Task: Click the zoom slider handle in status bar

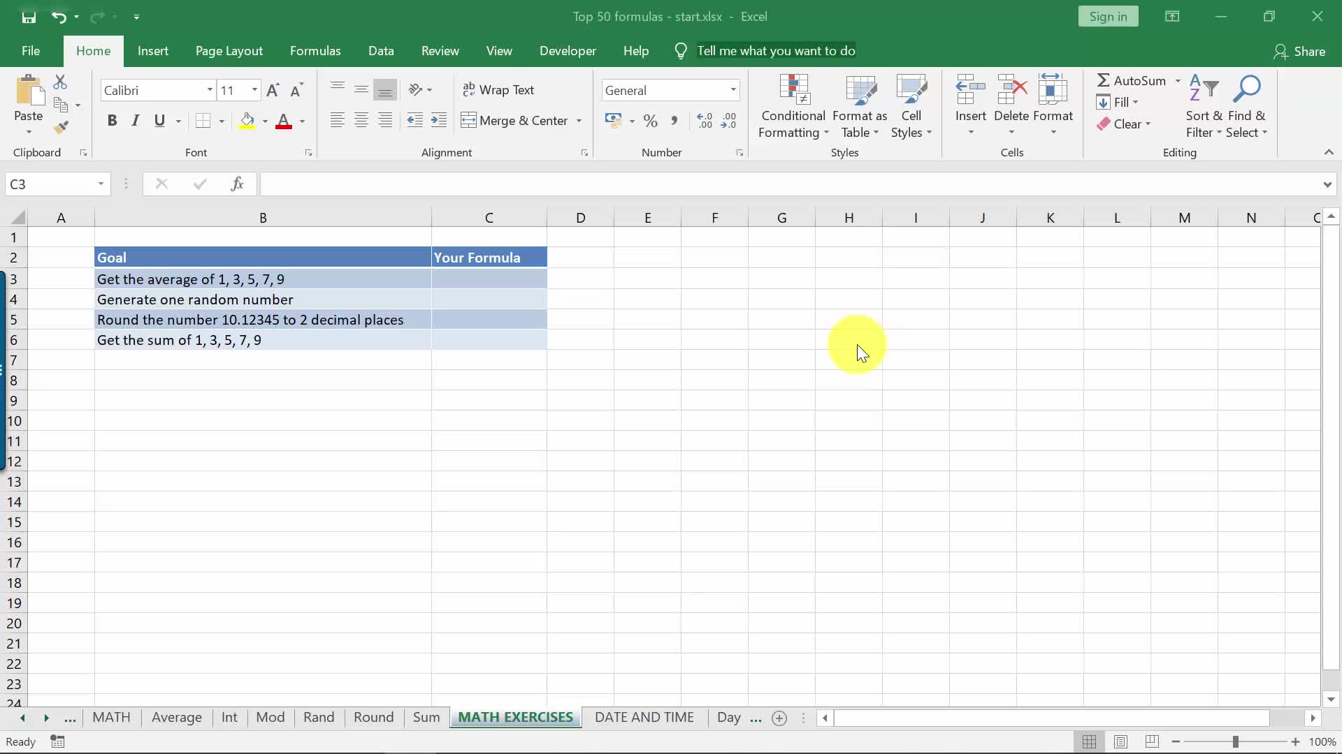Action: 1235,741
